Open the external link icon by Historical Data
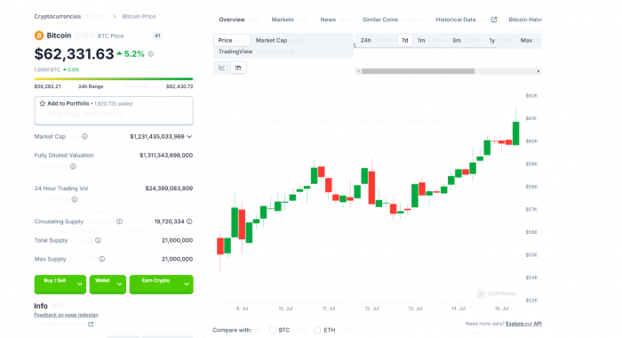 click(x=494, y=20)
